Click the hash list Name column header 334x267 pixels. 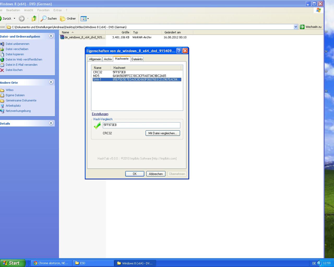pos(101,68)
